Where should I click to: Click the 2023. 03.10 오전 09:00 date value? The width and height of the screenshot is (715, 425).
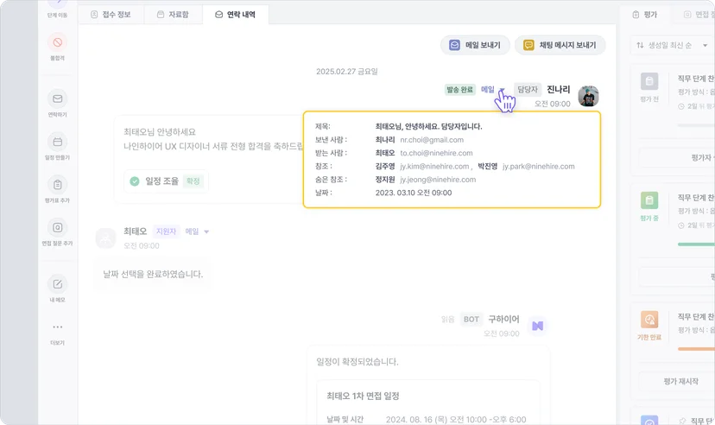(x=414, y=193)
